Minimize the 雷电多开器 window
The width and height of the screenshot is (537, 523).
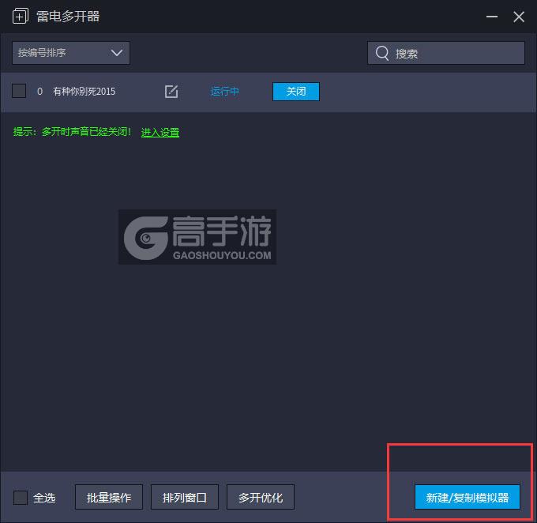pyautogui.click(x=492, y=17)
